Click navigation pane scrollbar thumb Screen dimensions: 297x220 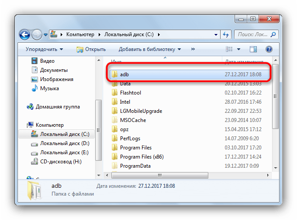99,130
